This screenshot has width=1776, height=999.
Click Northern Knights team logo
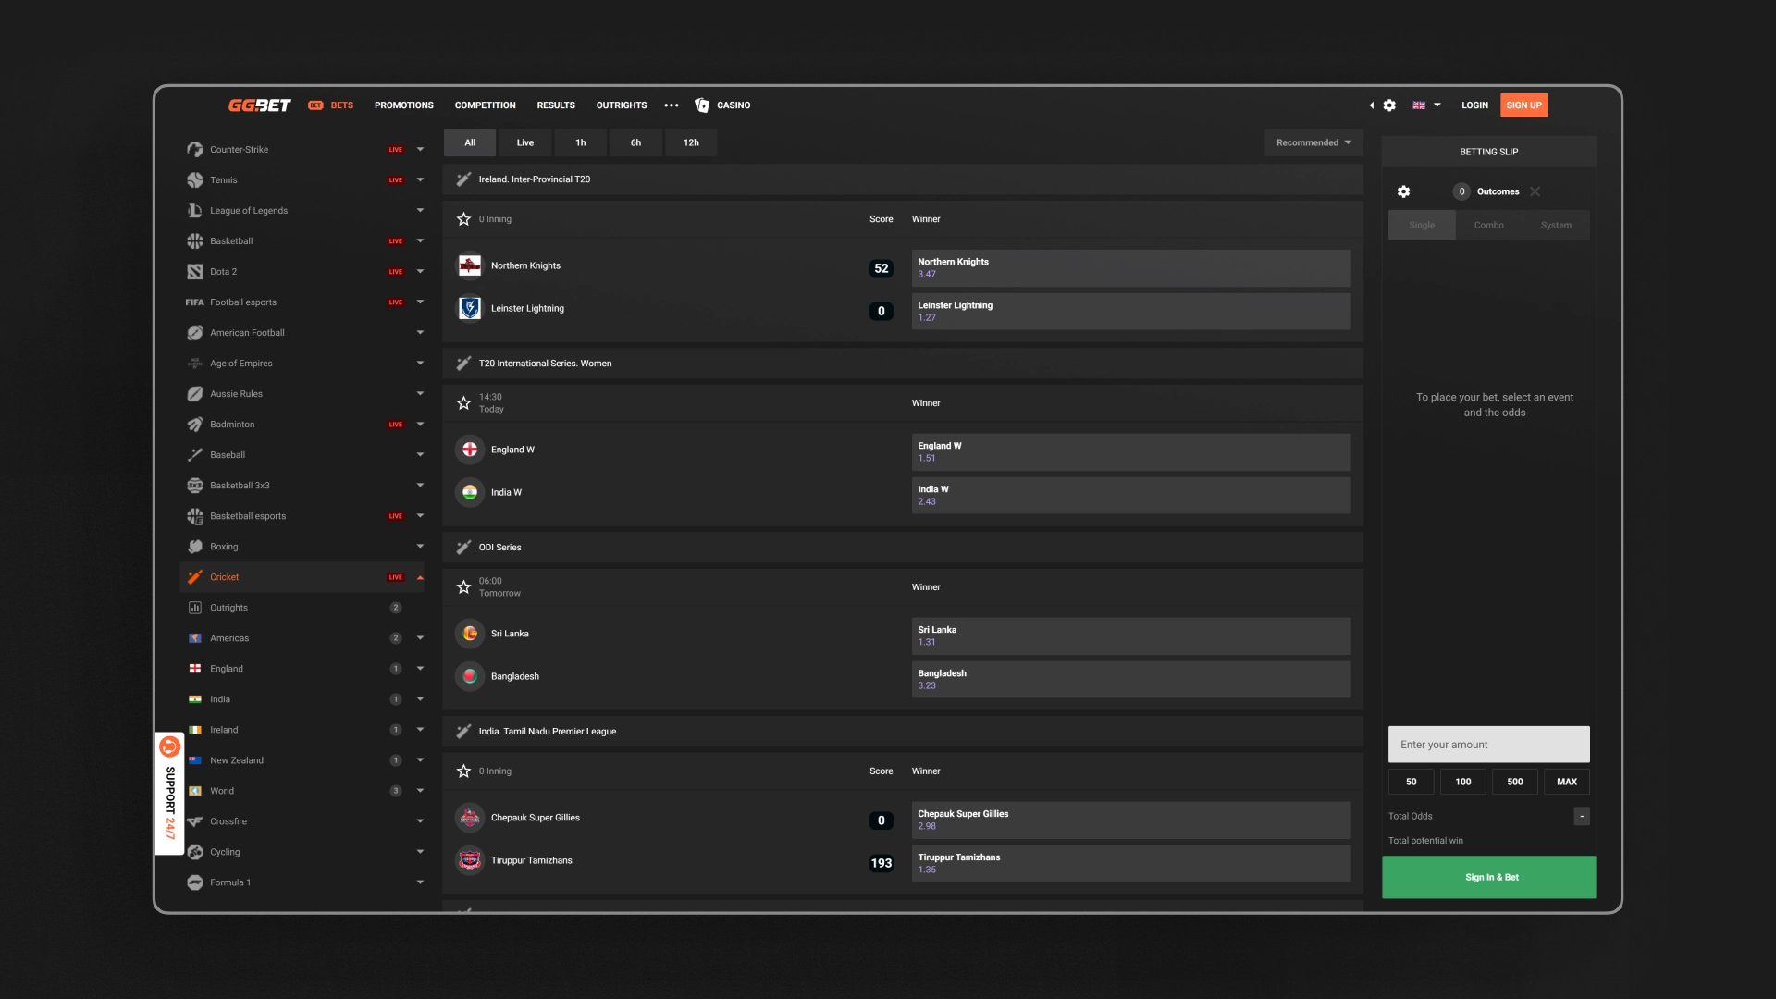(470, 265)
